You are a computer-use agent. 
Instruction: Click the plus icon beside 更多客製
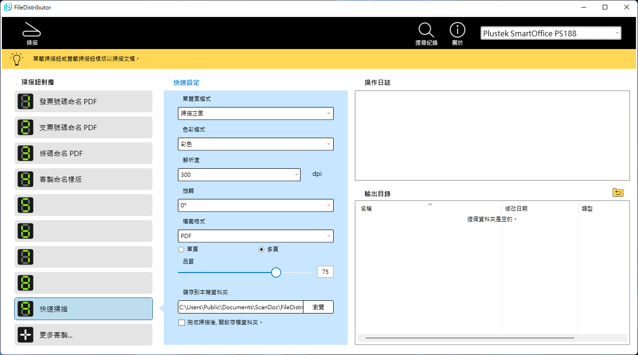point(25,335)
